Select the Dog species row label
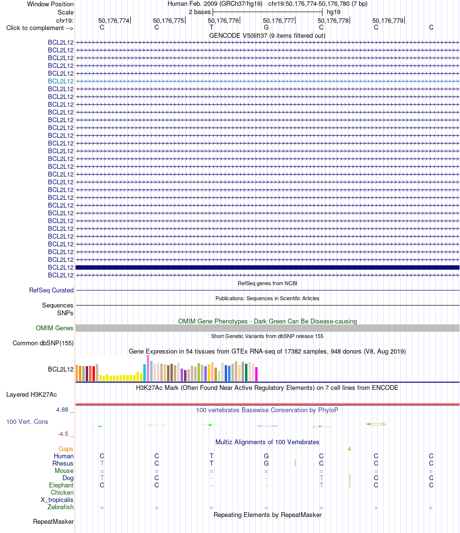 68,478
